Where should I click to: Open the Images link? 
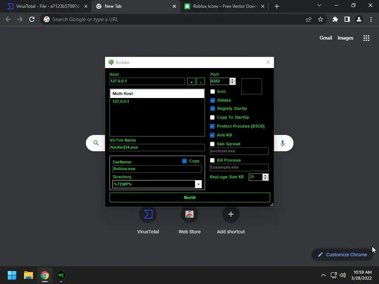click(345, 38)
